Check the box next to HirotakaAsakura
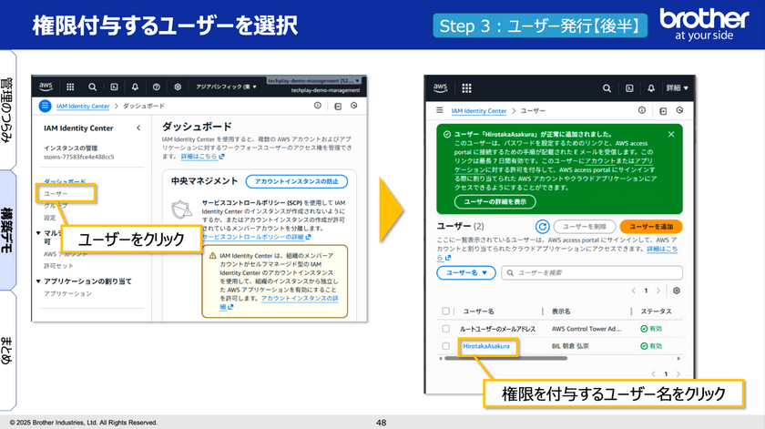This screenshot has height=429, width=765. coord(445,347)
